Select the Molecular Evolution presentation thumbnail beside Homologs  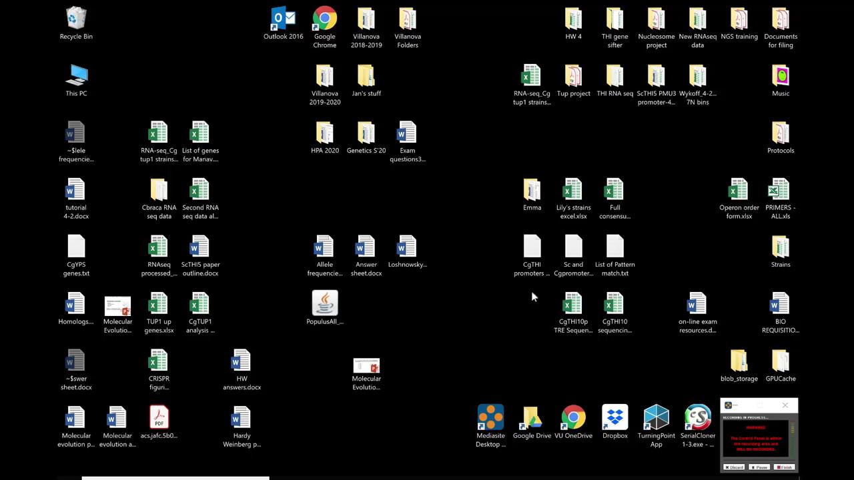[x=117, y=307]
